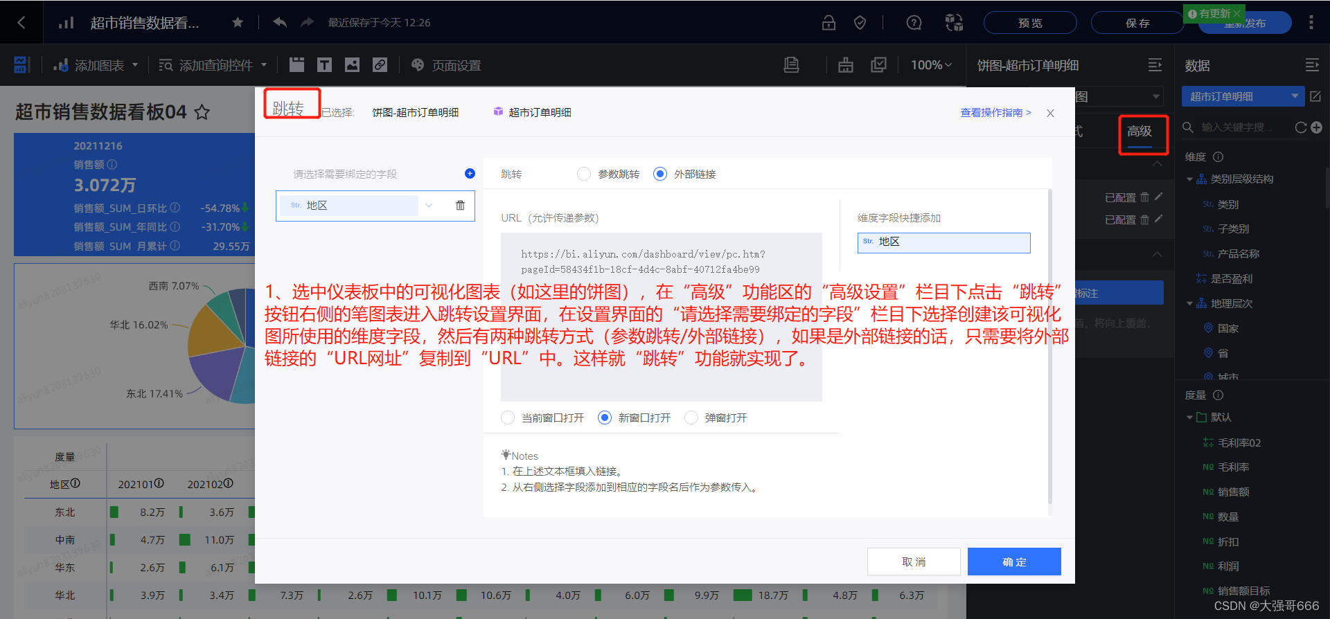Delete the bound 地区 field
The height and width of the screenshot is (619, 1330).
tap(460, 205)
